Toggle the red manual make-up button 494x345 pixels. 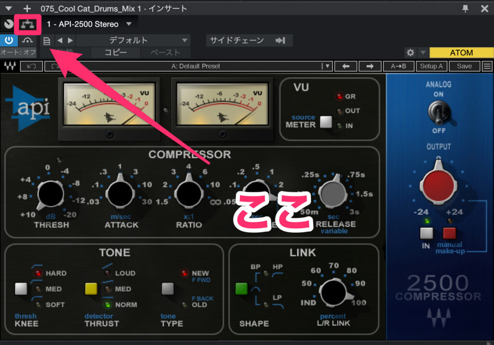pyautogui.click(x=450, y=234)
